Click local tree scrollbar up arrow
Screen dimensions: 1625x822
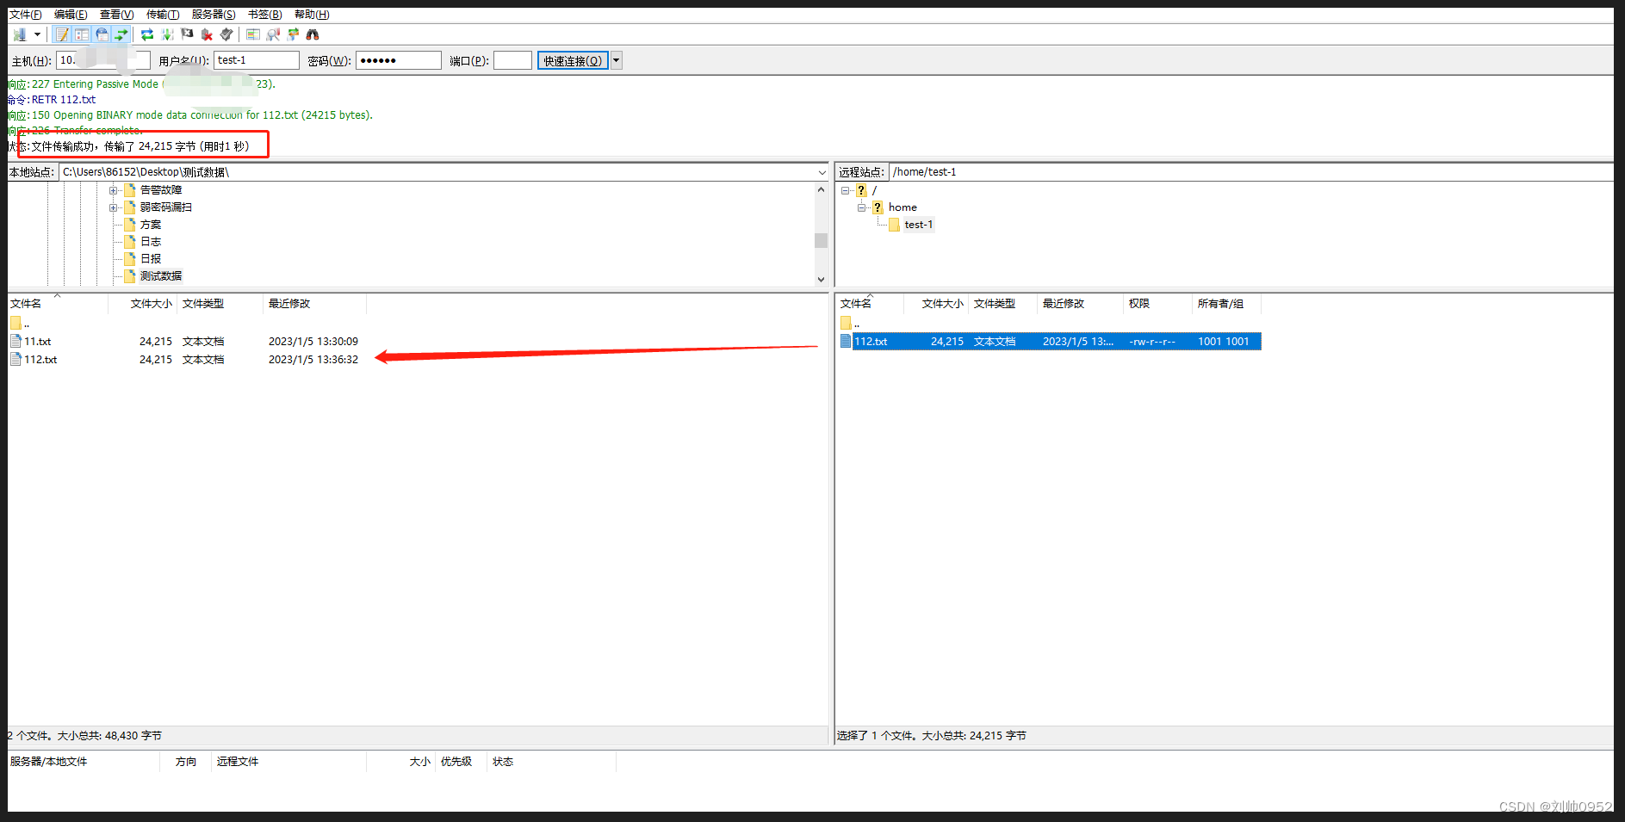[821, 189]
